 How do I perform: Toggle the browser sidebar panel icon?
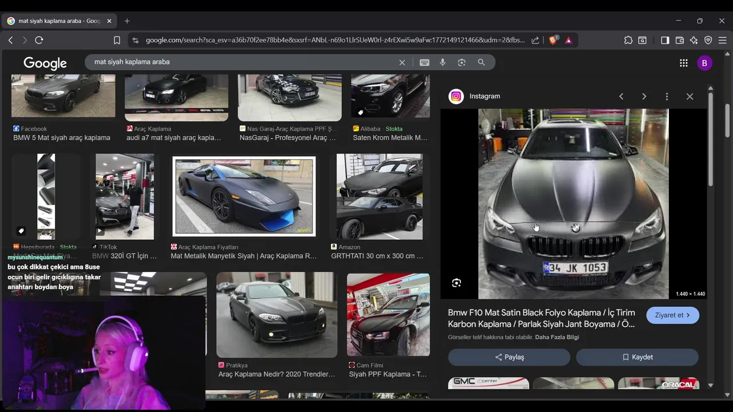(x=665, y=40)
